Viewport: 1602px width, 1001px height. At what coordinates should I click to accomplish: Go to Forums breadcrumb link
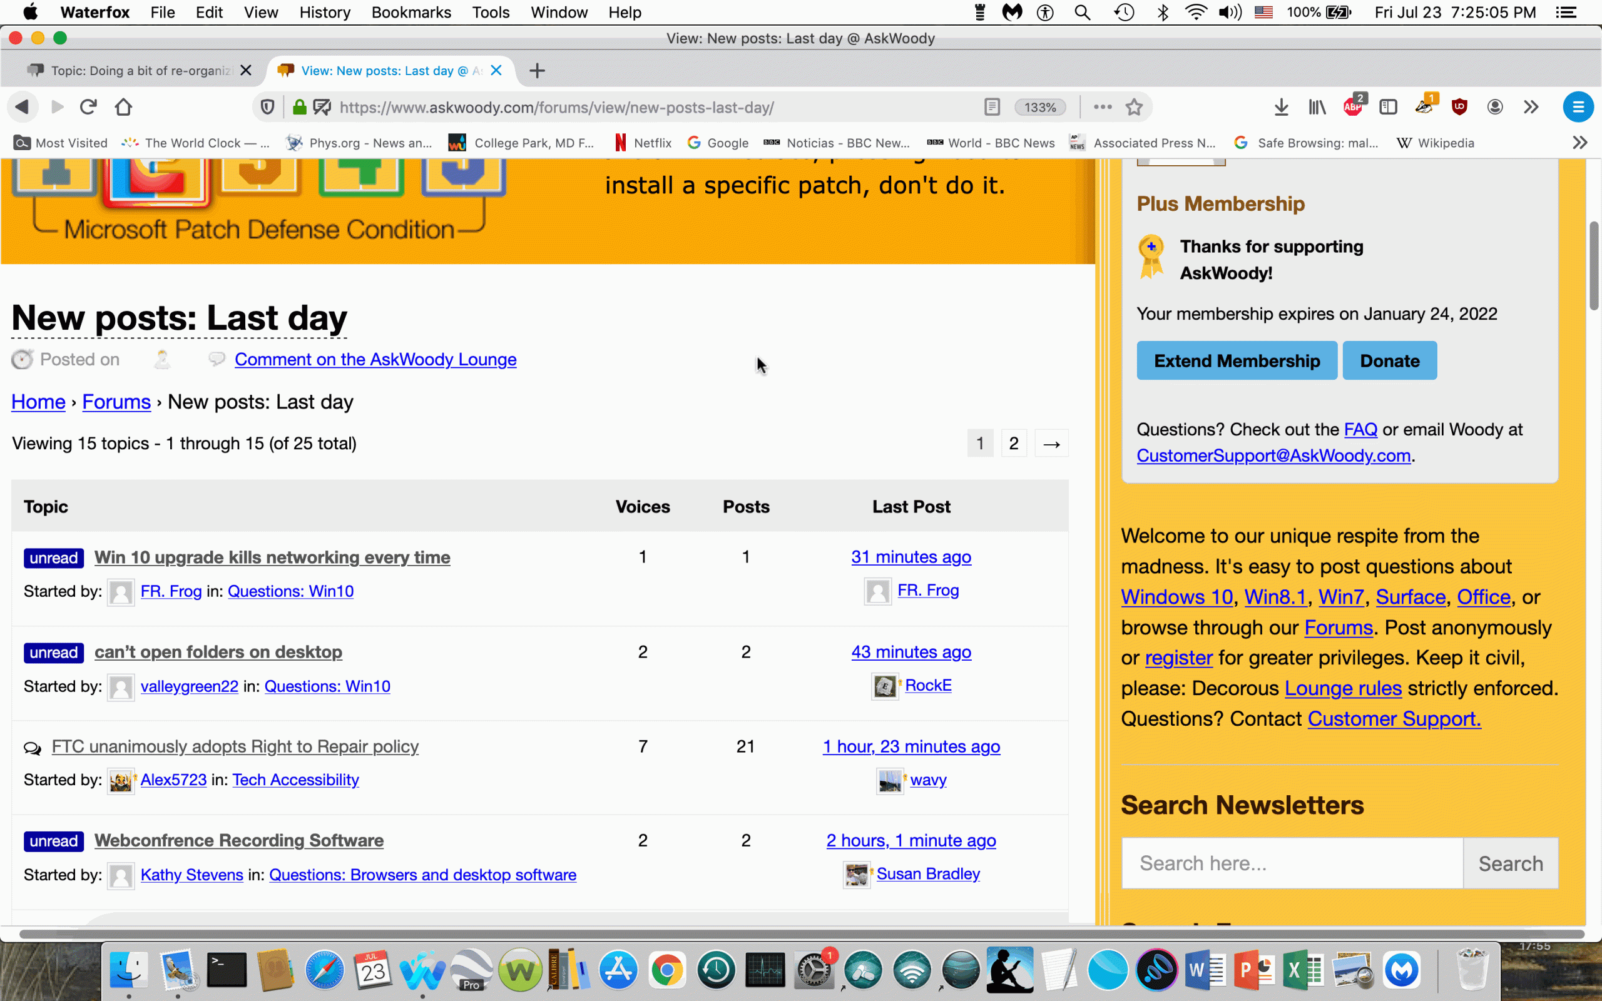point(116,402)
